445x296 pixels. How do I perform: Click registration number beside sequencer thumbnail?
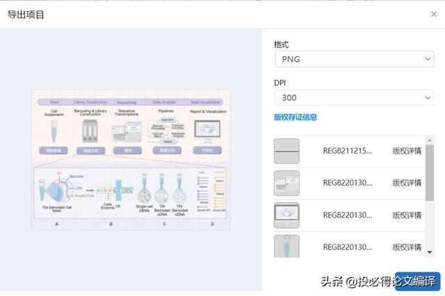pos(348,183)
